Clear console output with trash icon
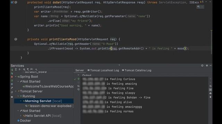Image resolution: width=222 pixels, height=124 pixels. tap(211, 97)
